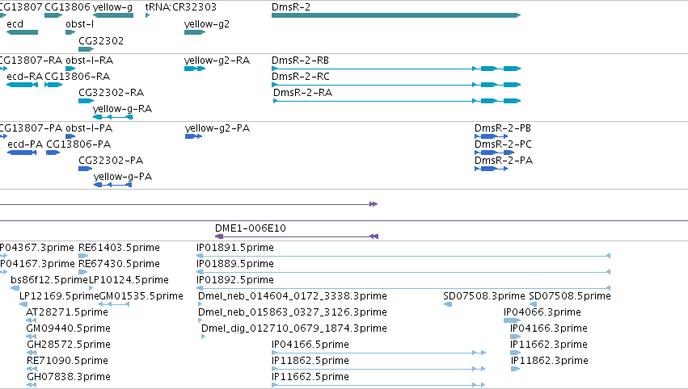Select the ecd-PA protein glyph
688x389 pixels.
click(22, 153)
